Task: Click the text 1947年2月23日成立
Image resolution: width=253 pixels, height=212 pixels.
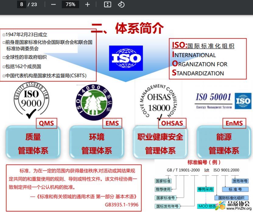Action: pyautogui.click(x=26, y=35)
